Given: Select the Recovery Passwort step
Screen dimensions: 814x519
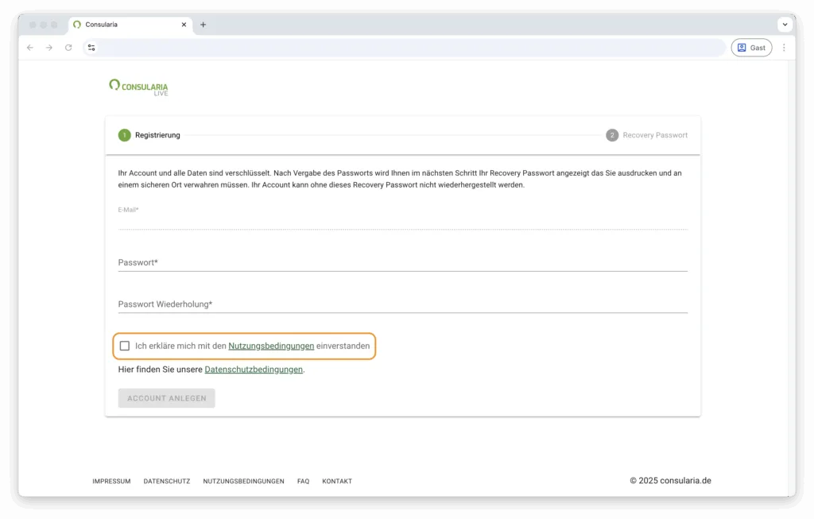Looking at the screenshot, I should click(x=646, y=135).
